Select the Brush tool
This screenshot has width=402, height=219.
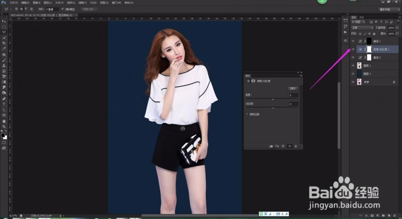tap(4, 60)
